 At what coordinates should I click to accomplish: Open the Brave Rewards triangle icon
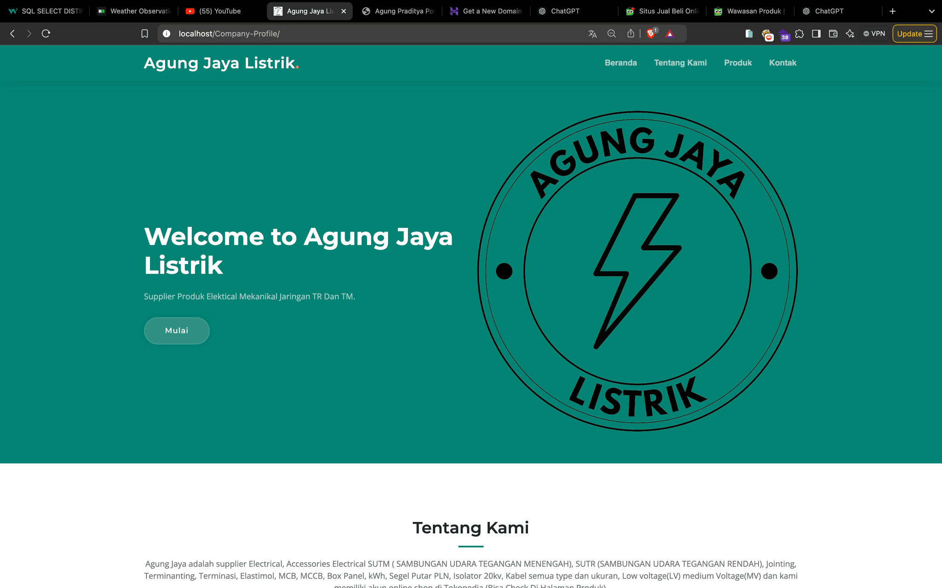click(x=670, y=34)
